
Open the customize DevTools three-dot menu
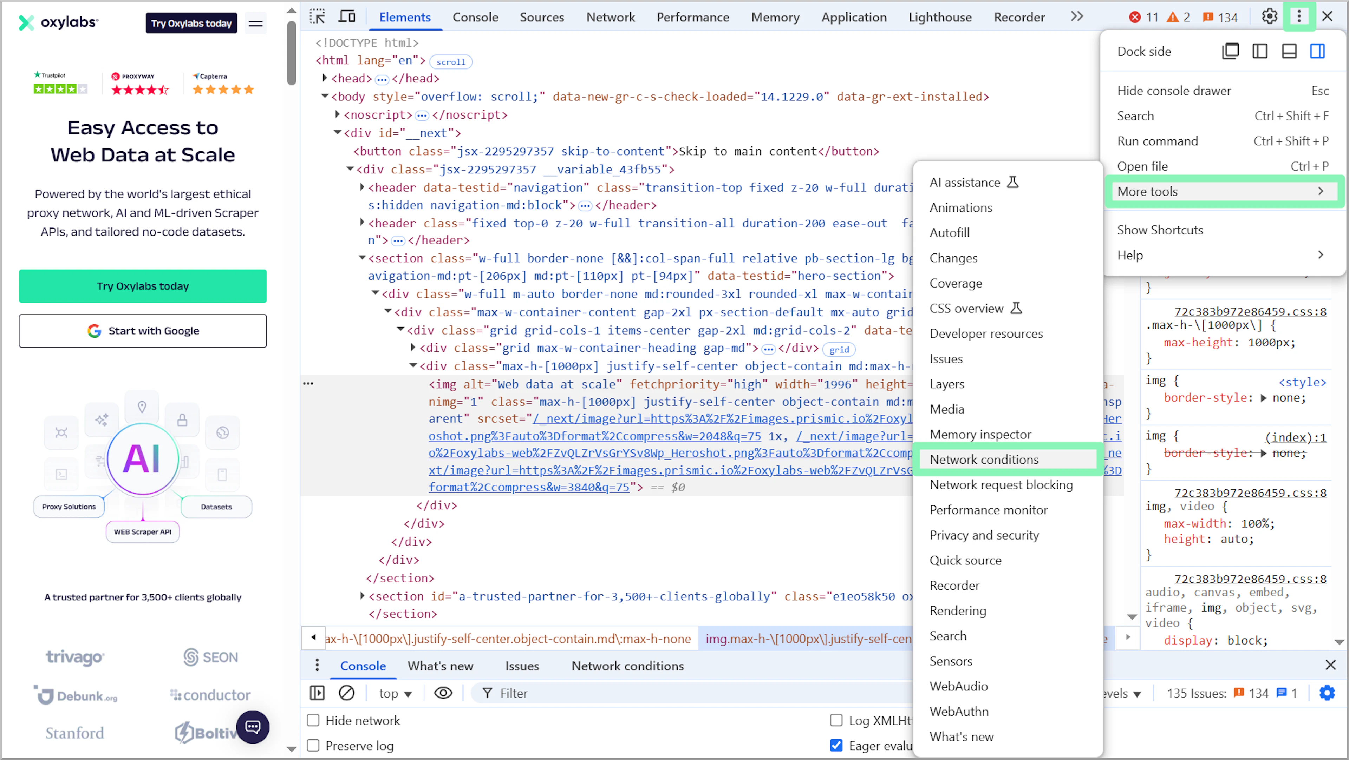pos(1299,17)
